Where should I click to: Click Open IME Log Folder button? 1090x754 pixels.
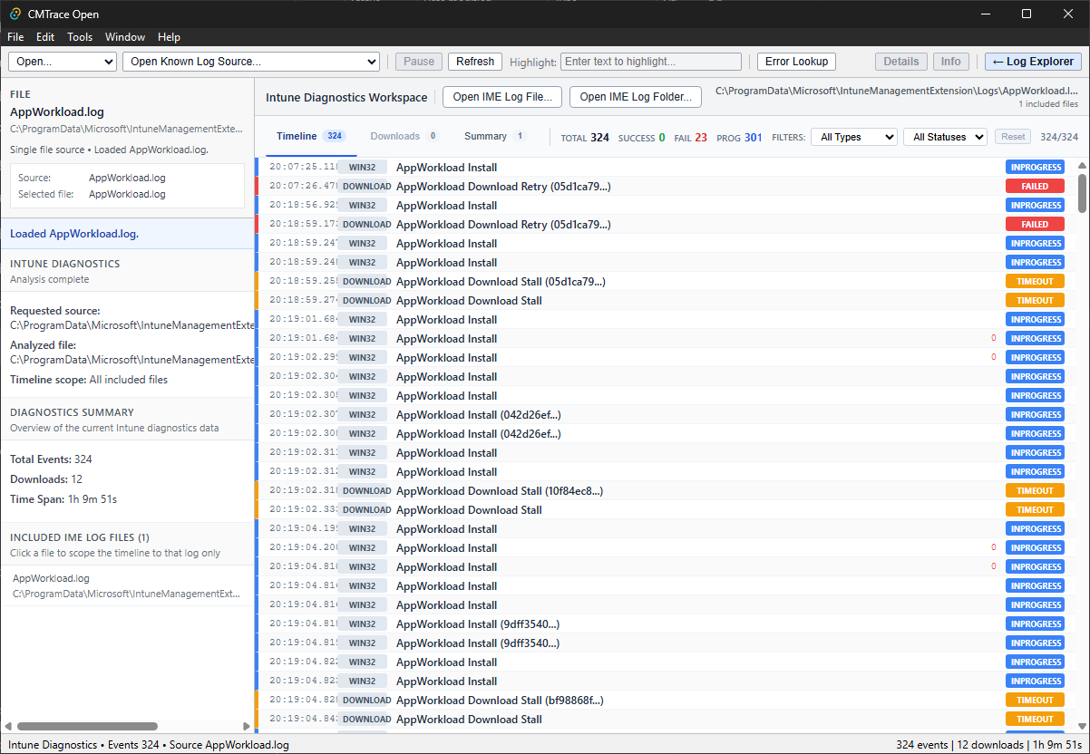(x=635, y=96)
